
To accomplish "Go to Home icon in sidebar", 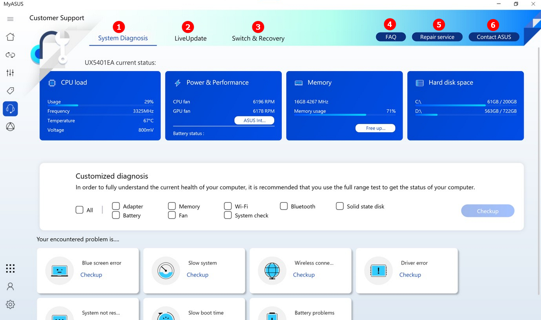I will [x=11, y=37].
